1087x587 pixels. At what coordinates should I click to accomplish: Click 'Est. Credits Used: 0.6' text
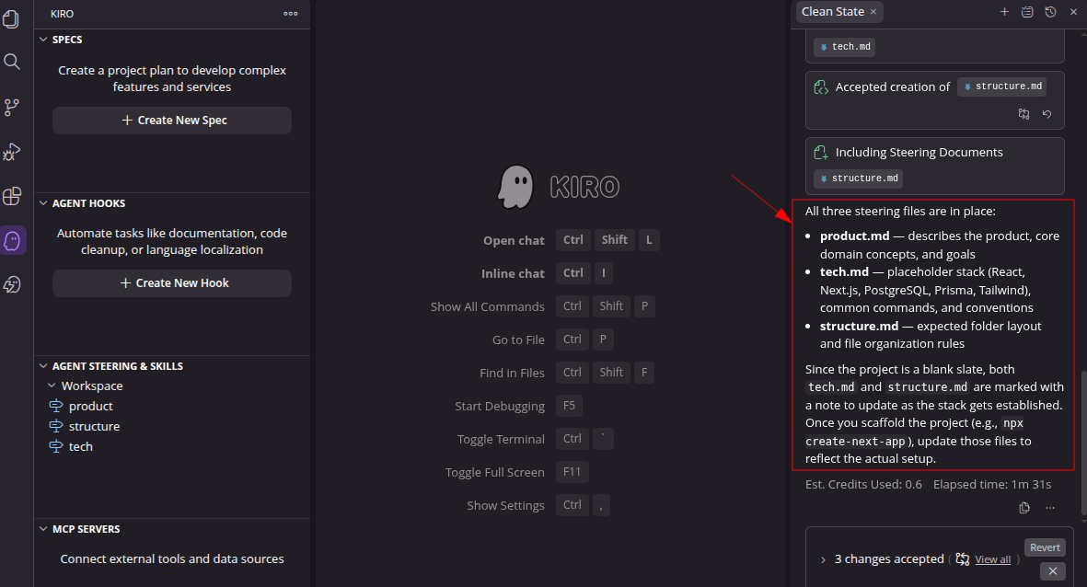pos(863,485)
